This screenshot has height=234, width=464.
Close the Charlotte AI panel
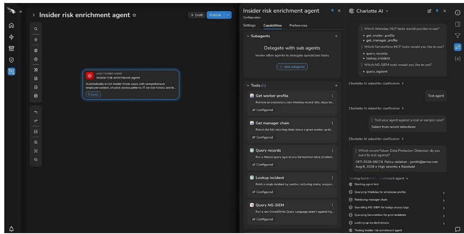click(444, 11)
